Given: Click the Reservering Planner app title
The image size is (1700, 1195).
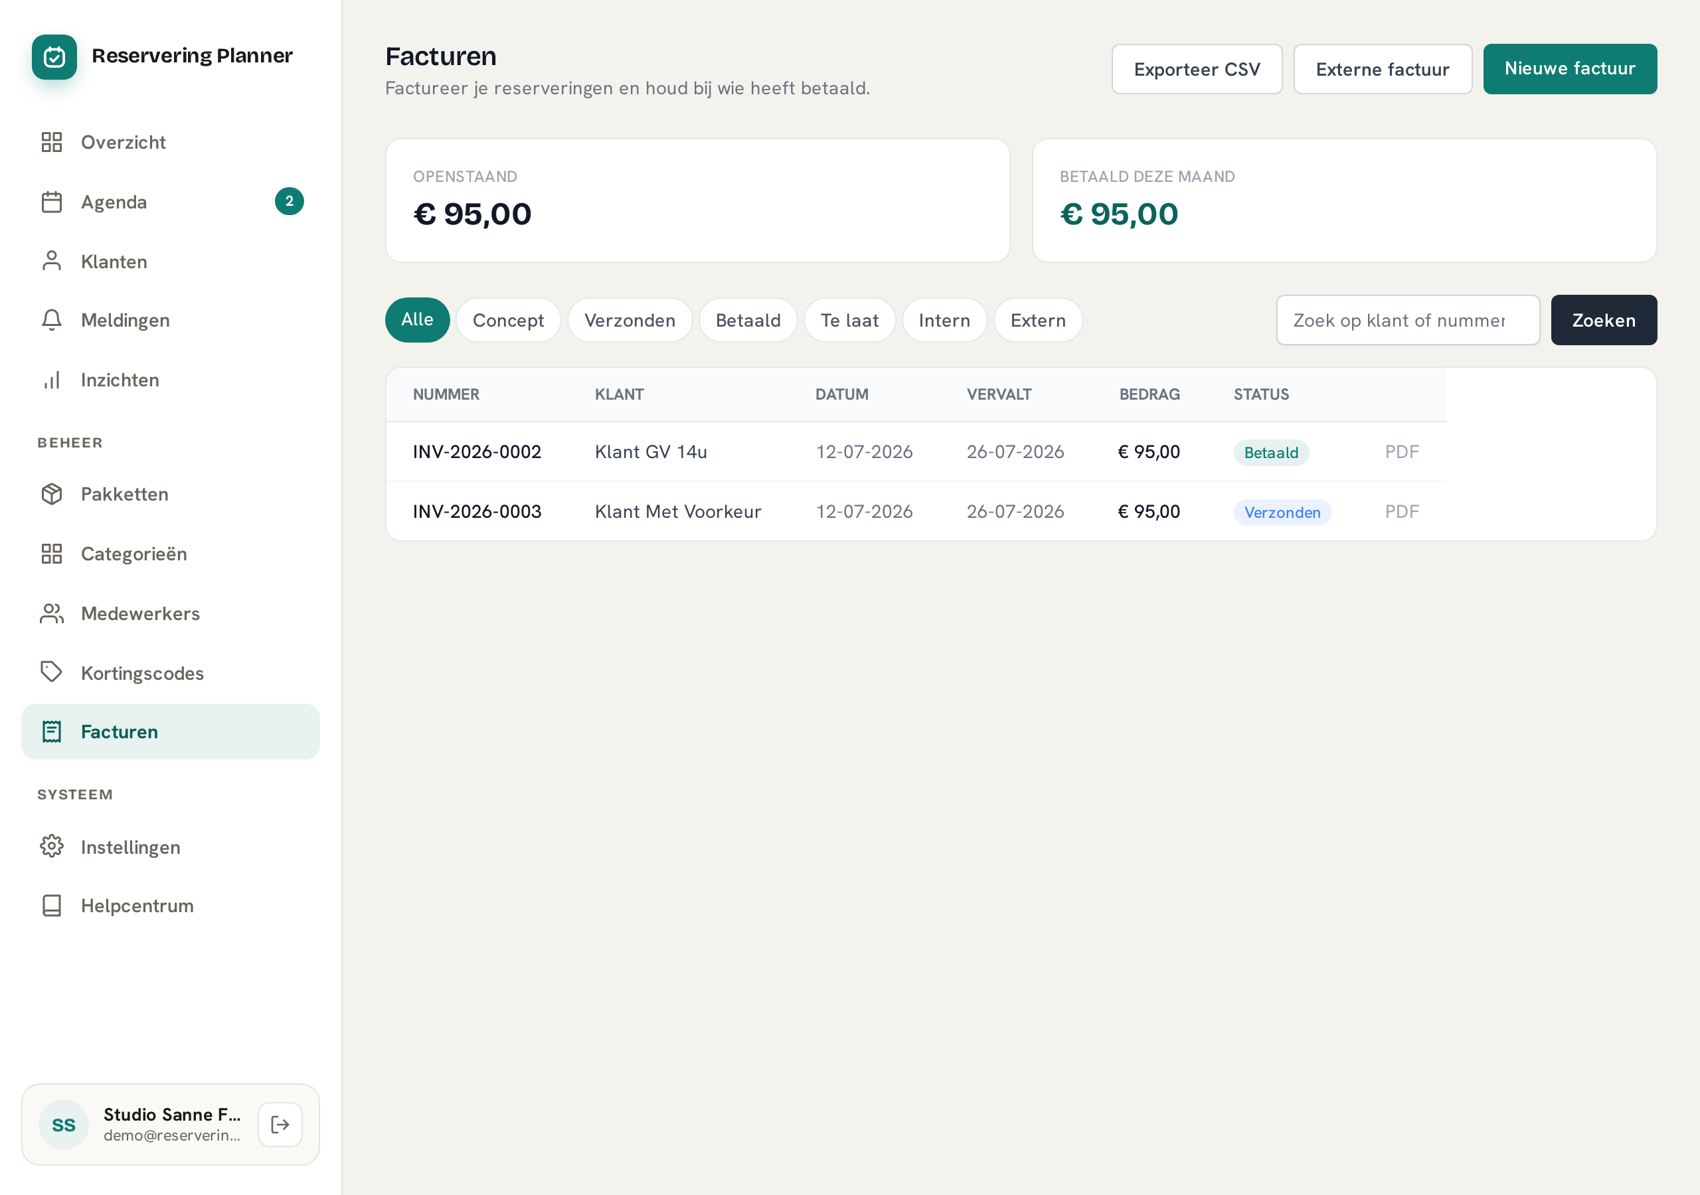Looking at the screenshot, I should tap(193, 56).
